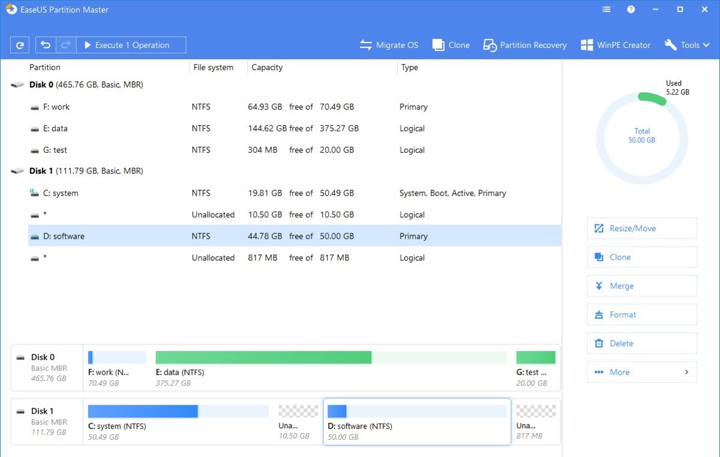Open the task list icon in the title bar
This screenshot has height=457, width=720.
tap(607, 10)
